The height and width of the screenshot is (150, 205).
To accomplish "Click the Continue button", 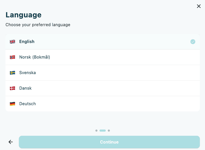I will click(109, 142).
